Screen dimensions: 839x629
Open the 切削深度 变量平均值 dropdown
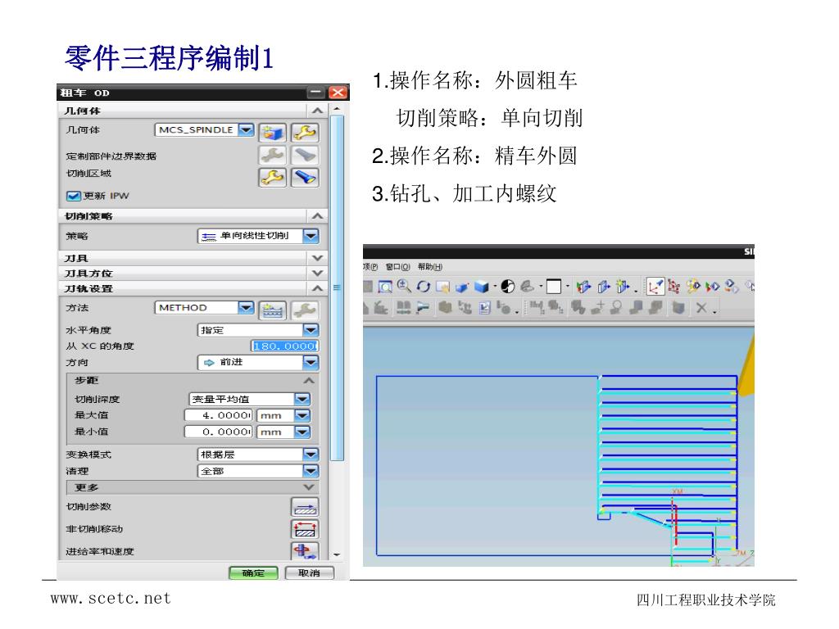(x=302, y=399)
